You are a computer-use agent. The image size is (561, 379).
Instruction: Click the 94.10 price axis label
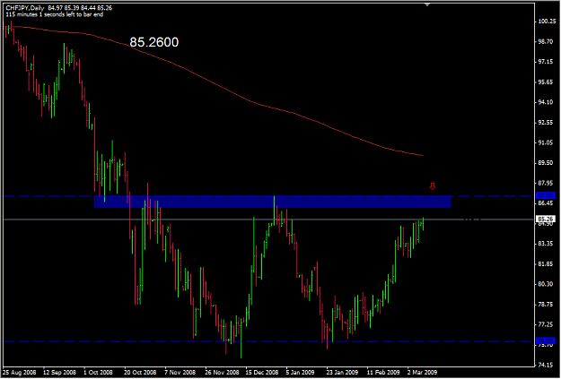coord(546,102)
